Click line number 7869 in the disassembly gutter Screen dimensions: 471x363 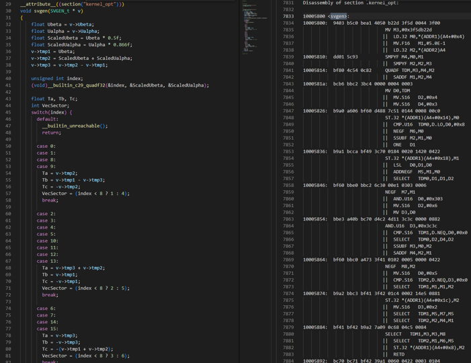[288, 259]
